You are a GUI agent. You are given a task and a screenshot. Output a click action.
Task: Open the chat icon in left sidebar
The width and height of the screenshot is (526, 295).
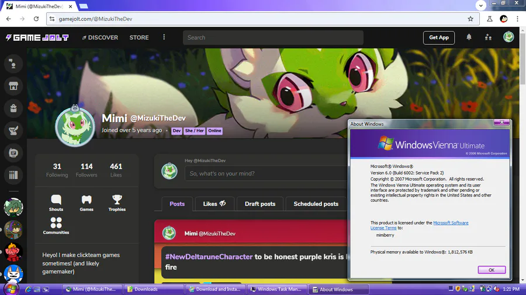tap(13, 153)
